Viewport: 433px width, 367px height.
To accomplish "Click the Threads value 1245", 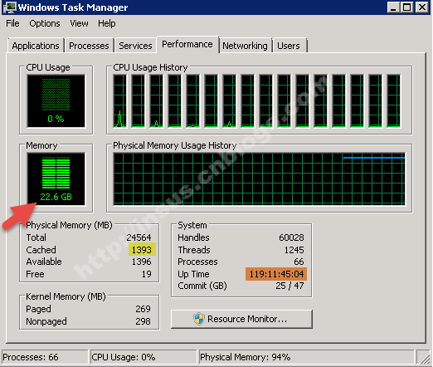I will [x=294, y=250].
